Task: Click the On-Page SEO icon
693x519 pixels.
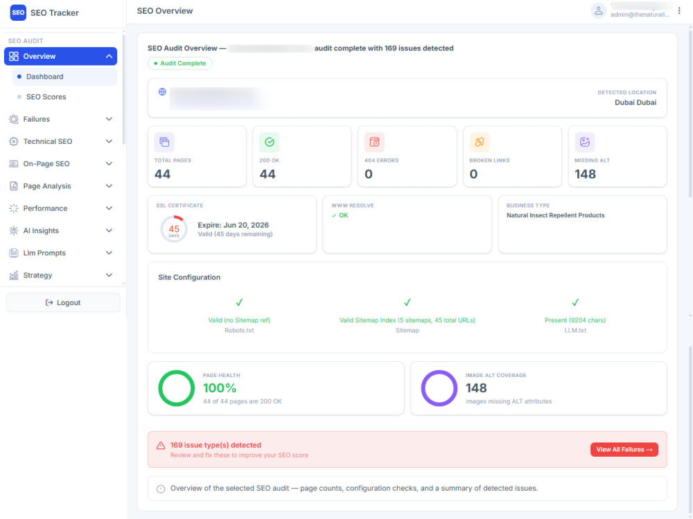Action: tap(14, 164)
